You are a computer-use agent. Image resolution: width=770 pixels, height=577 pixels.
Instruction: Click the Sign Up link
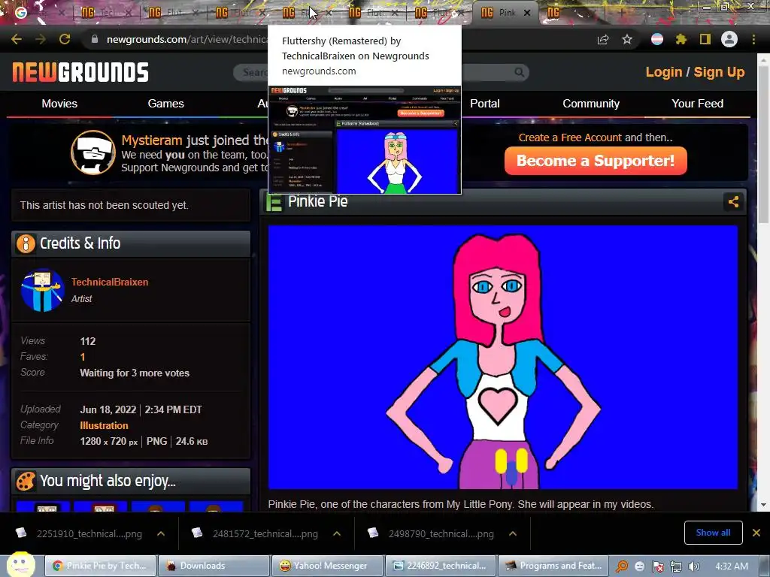719,72
